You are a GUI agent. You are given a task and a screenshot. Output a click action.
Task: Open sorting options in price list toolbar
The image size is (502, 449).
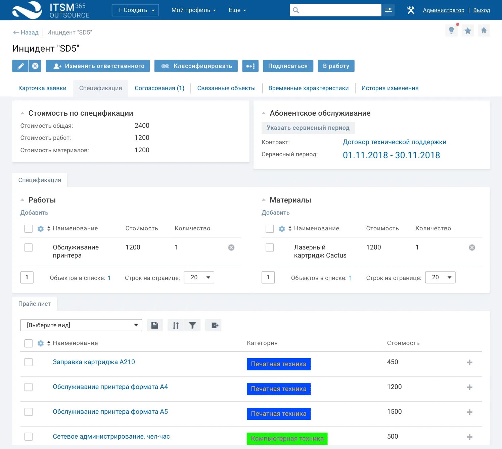tap(175, 325)
